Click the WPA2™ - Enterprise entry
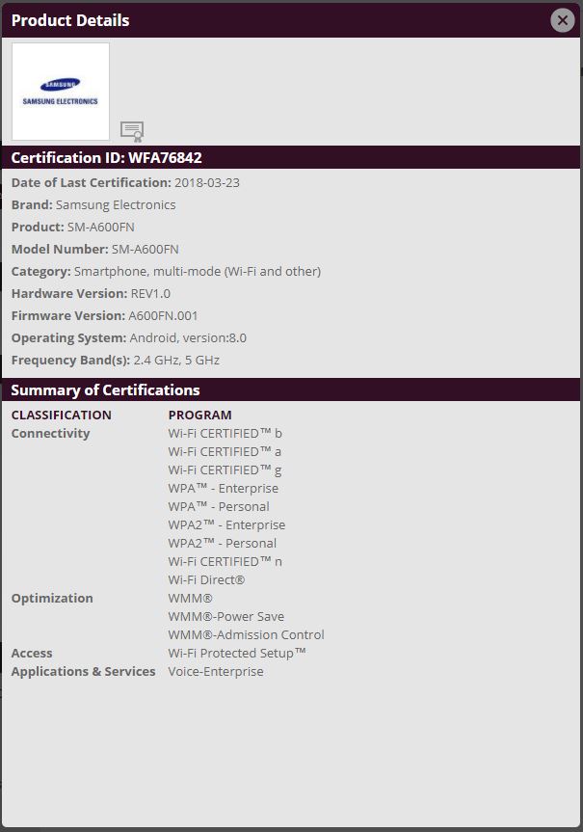 click(x=226, y=524)
